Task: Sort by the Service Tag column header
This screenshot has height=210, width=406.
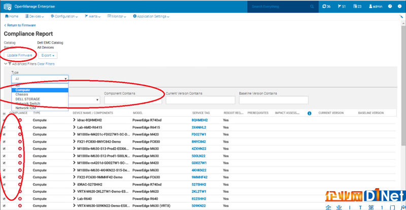Action: click(x=201, y=113)
